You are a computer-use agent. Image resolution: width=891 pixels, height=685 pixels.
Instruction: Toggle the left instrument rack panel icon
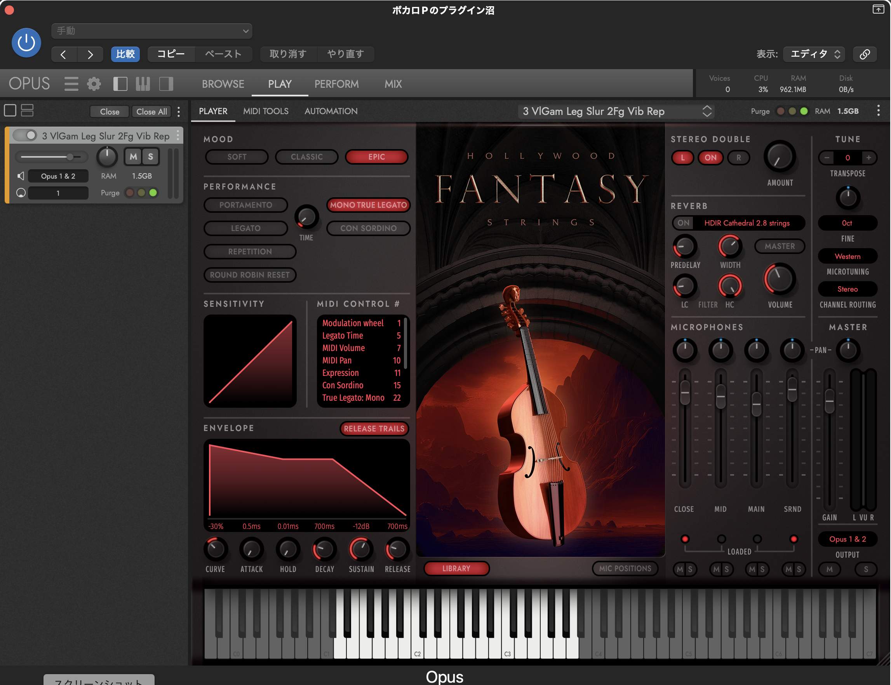click(120, 84)
